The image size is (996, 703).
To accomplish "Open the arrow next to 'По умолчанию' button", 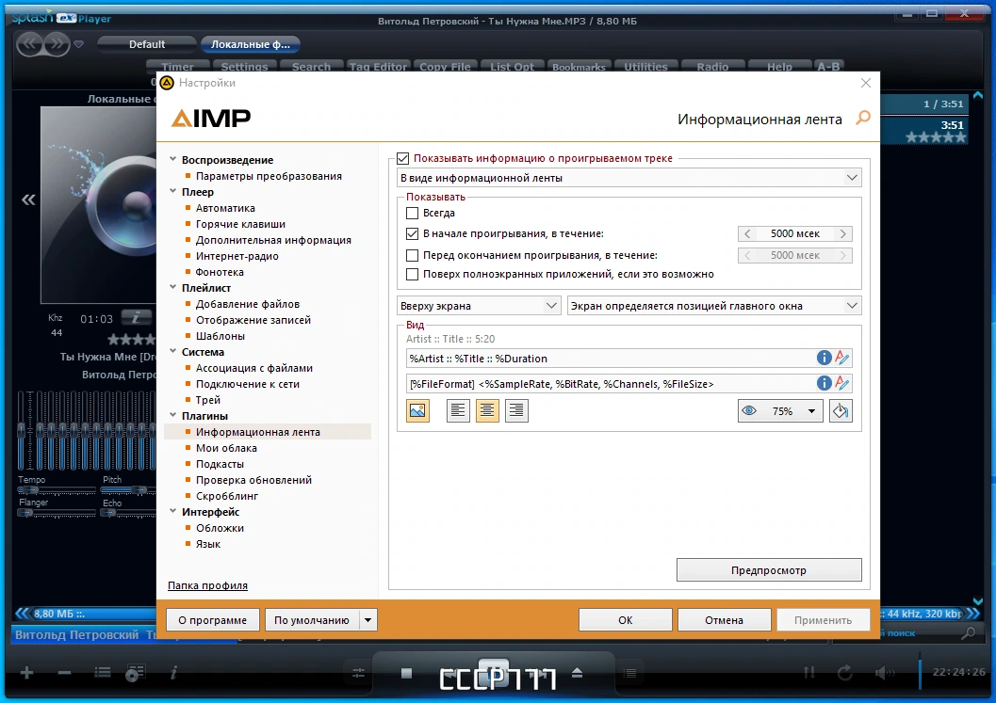I will point(367,620).
